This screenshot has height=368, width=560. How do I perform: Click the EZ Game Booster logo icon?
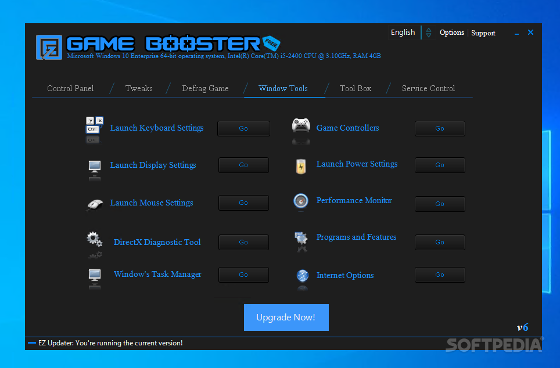[x=49, y=47]
